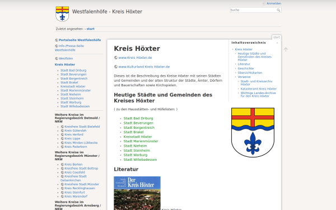Screen dimensions: 336x210
Task: Click the back-to-top arrow icon
Action: [286, 49]
